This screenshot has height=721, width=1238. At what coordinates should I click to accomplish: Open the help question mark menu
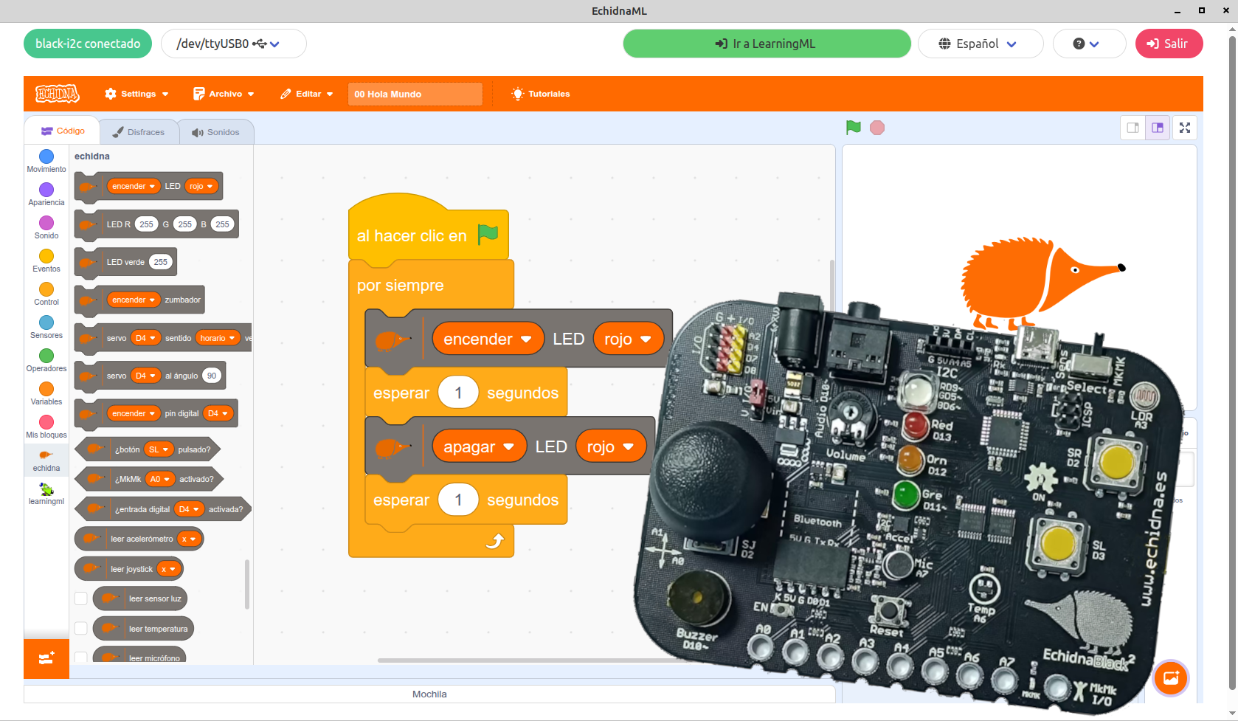pos(1087,44)
